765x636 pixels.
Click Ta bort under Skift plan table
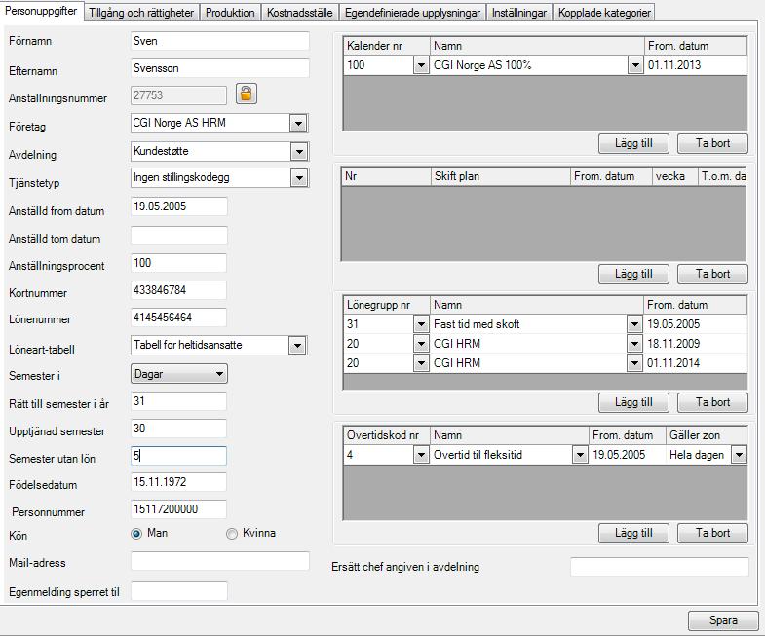[712, 274]
